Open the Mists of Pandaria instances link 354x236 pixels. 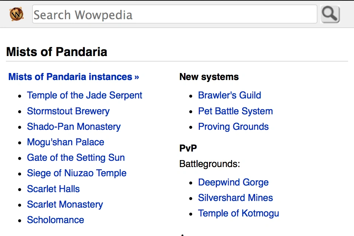(73, 77)
